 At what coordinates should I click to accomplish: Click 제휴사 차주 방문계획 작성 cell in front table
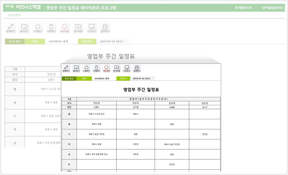tap(97, 154)
